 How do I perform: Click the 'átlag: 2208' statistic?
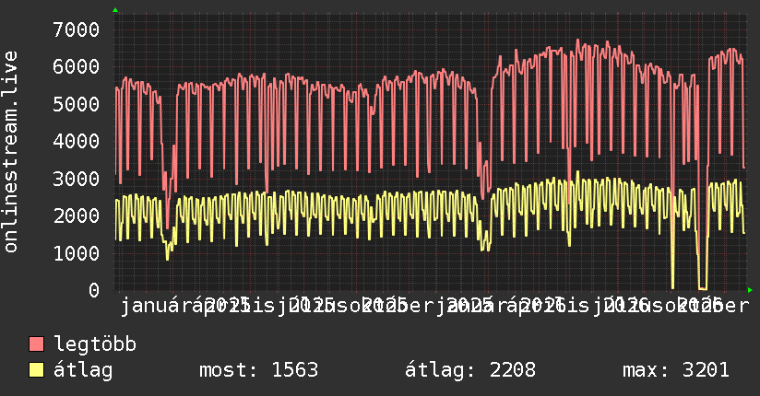[x=470, y=370]
